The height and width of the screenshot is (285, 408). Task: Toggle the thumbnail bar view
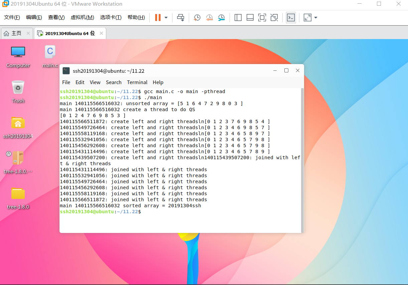[250, 17]
